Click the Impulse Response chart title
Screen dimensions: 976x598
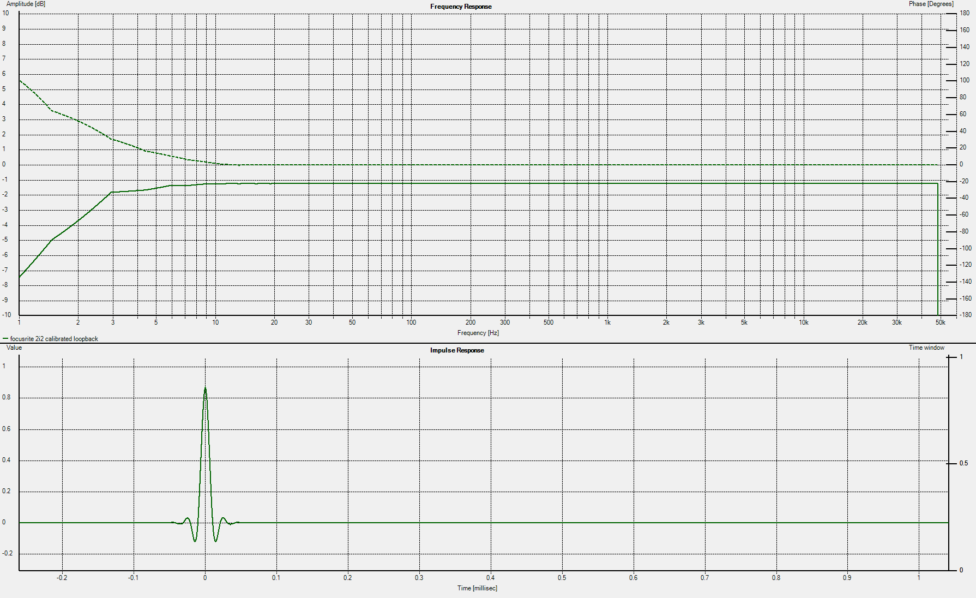pyautogui.click(x=457, y=350)
